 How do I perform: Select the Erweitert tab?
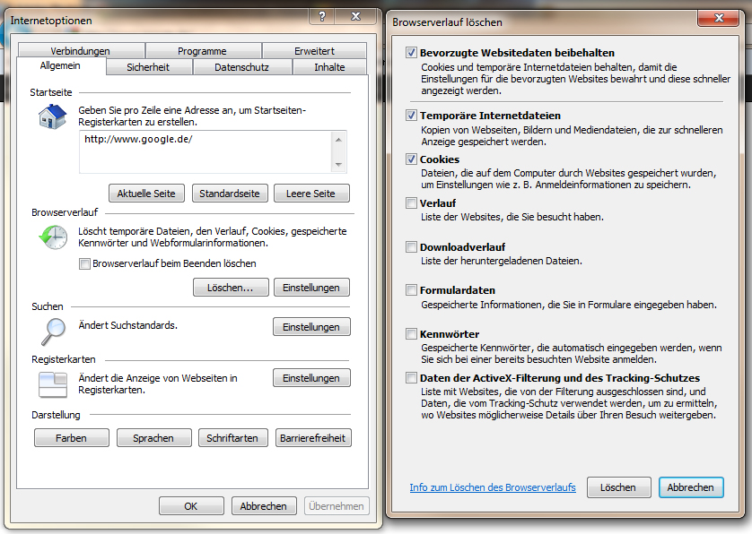(x=314, y=51)
